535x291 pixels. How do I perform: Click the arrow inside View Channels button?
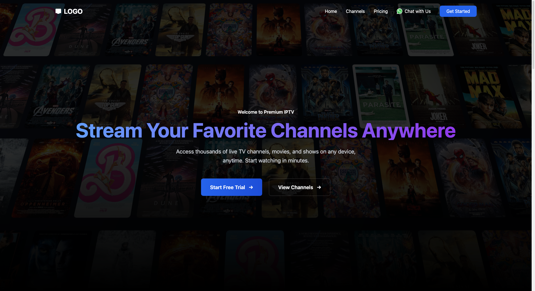[x=319, y=187]
